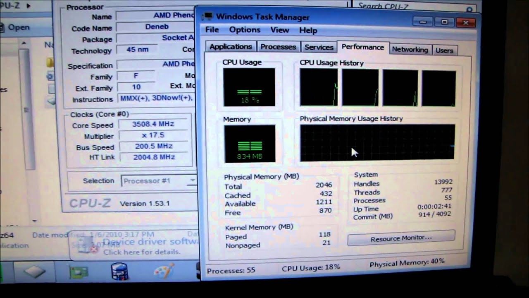Screen dimensions: 529x298
Task: Click the CPU-Z Version 1.53.1 label
Action: point(145,204)
